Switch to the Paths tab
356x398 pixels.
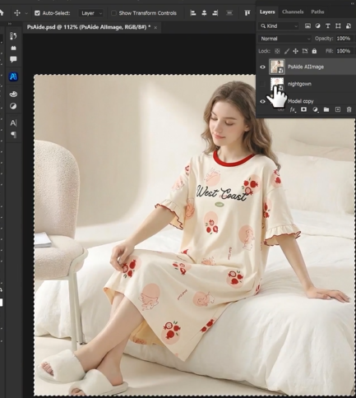[x=317, y=12]
